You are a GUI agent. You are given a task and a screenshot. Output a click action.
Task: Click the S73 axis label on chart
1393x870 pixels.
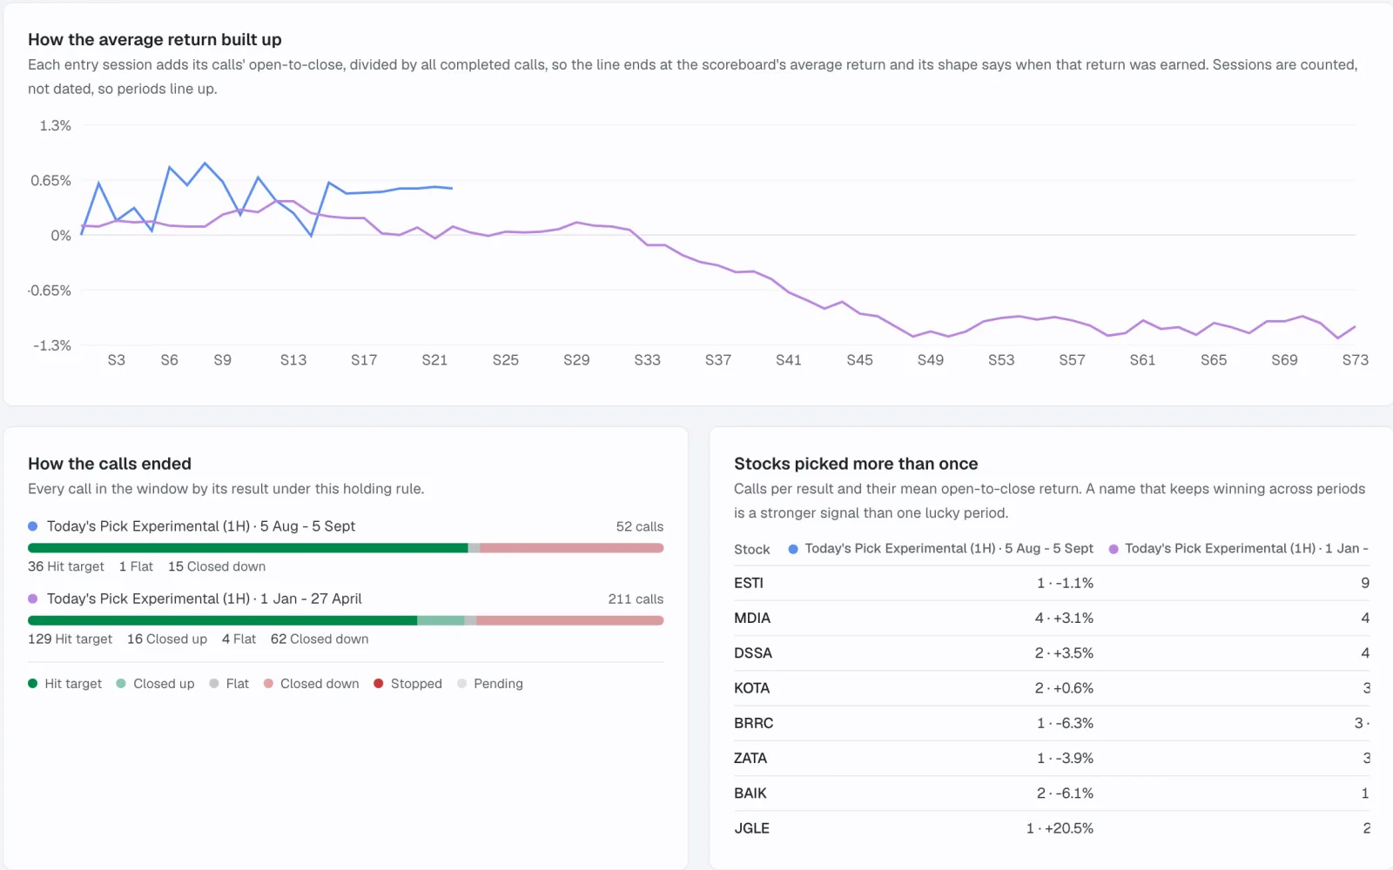pyautogui.click(x=1356, y=359)
